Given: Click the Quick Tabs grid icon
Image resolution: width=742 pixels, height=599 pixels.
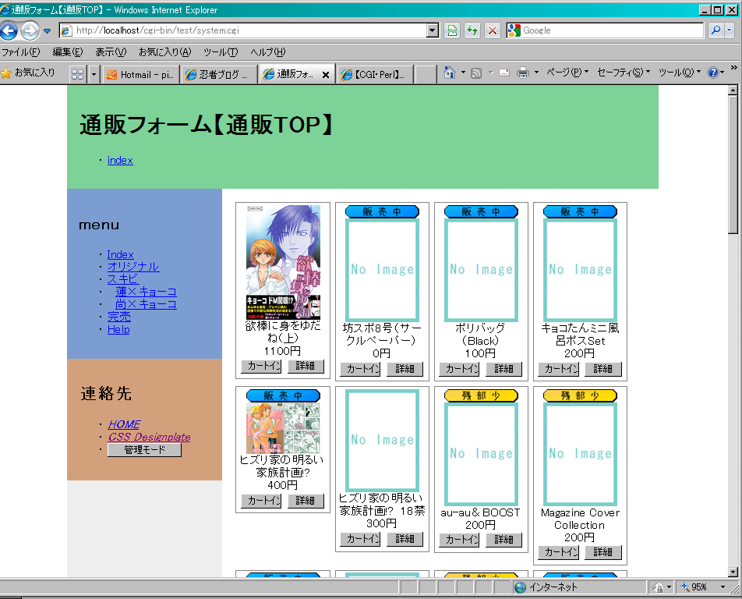Looking at the screenshot, I should (78, 74).
